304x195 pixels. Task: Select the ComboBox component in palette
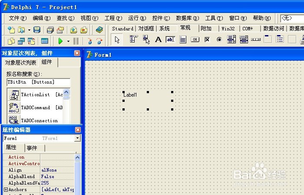click(x=244, y=39)
